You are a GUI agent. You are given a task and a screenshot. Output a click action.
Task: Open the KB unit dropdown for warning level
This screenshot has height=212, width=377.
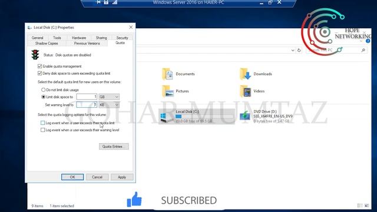tap(109, 105)
